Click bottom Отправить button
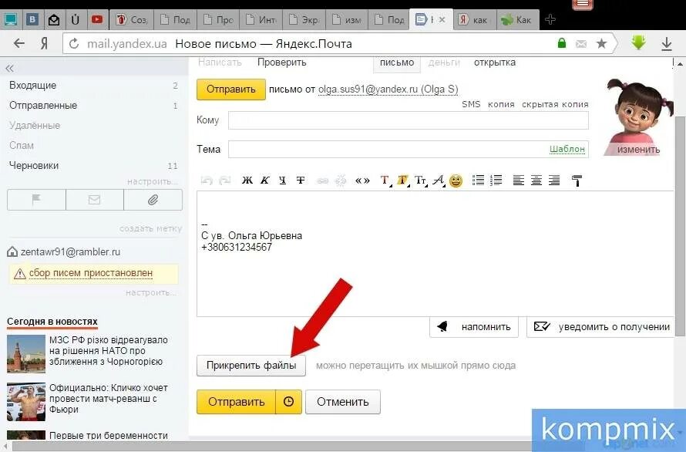 [x=237, y=402]
